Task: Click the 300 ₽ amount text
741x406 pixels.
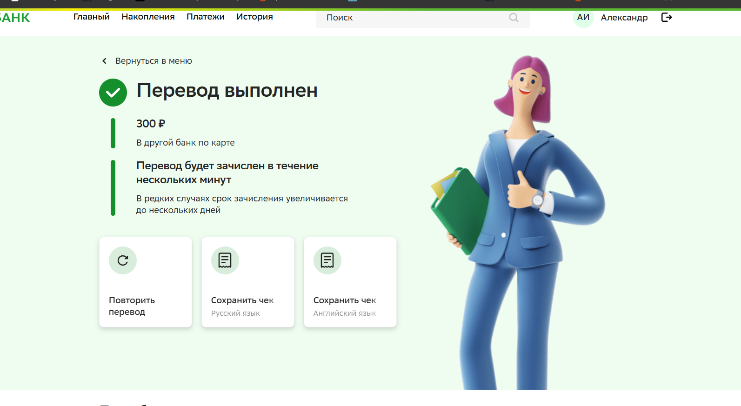Action: tap(151, 124)
